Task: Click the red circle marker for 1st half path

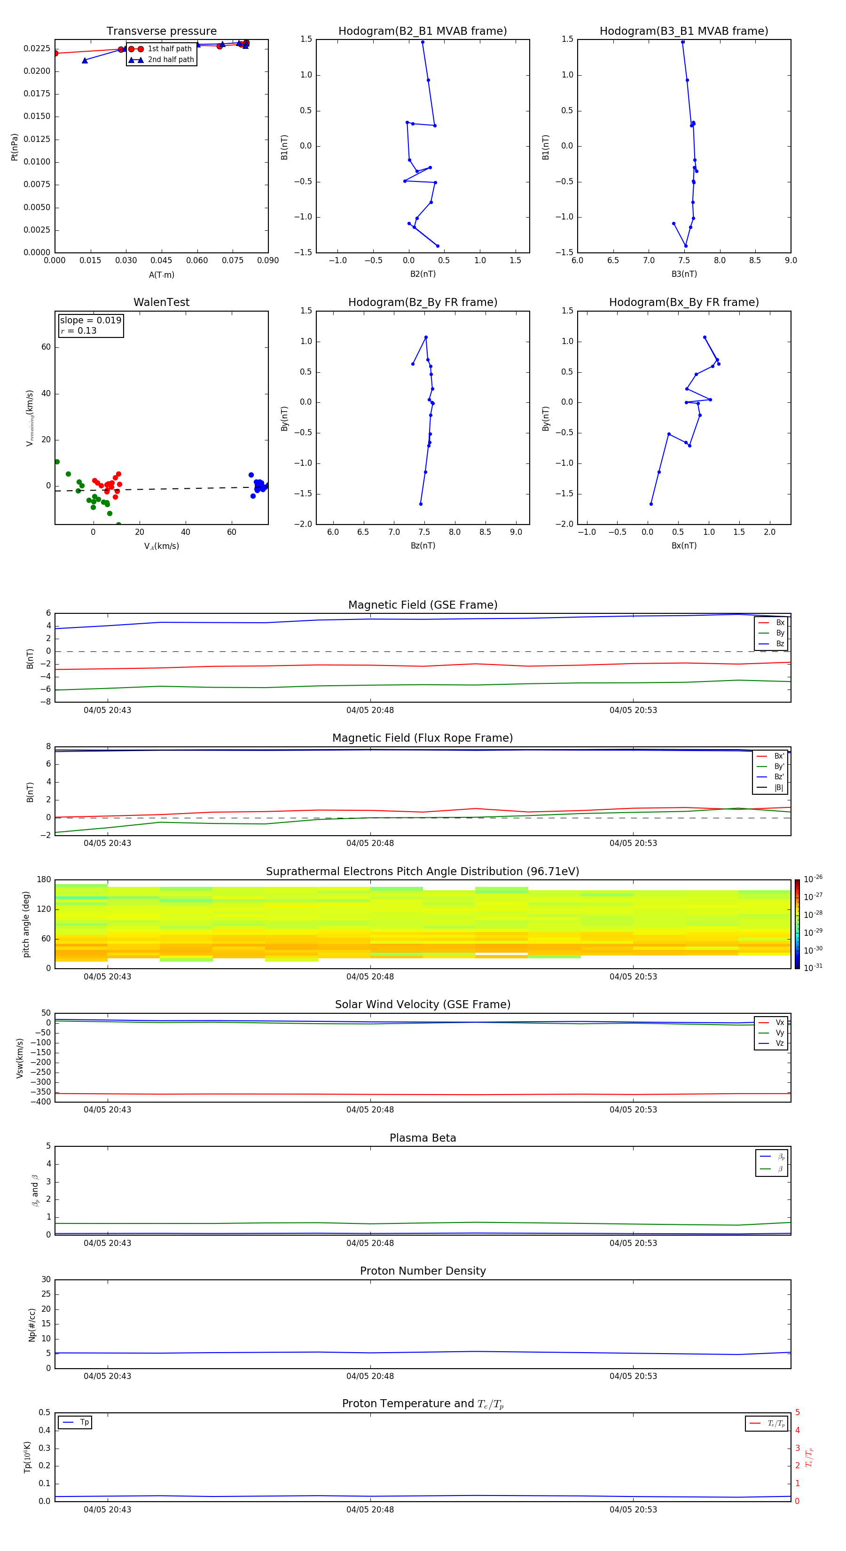Action: 136,49
